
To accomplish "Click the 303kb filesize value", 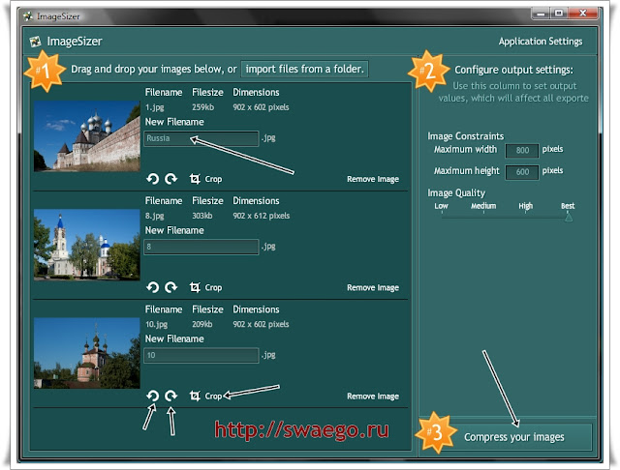I will click(x=202, y=216).
